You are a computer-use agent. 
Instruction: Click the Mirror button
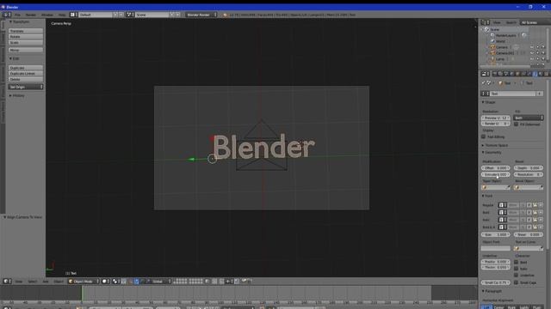(26, 50)
